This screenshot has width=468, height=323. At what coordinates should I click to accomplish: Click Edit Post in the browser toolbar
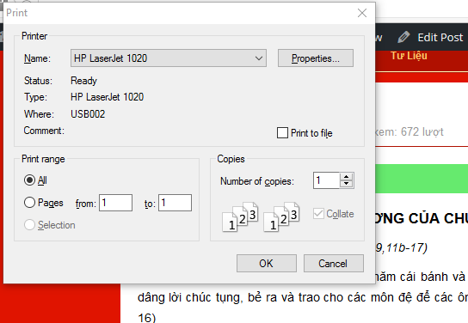pos(440,38)
